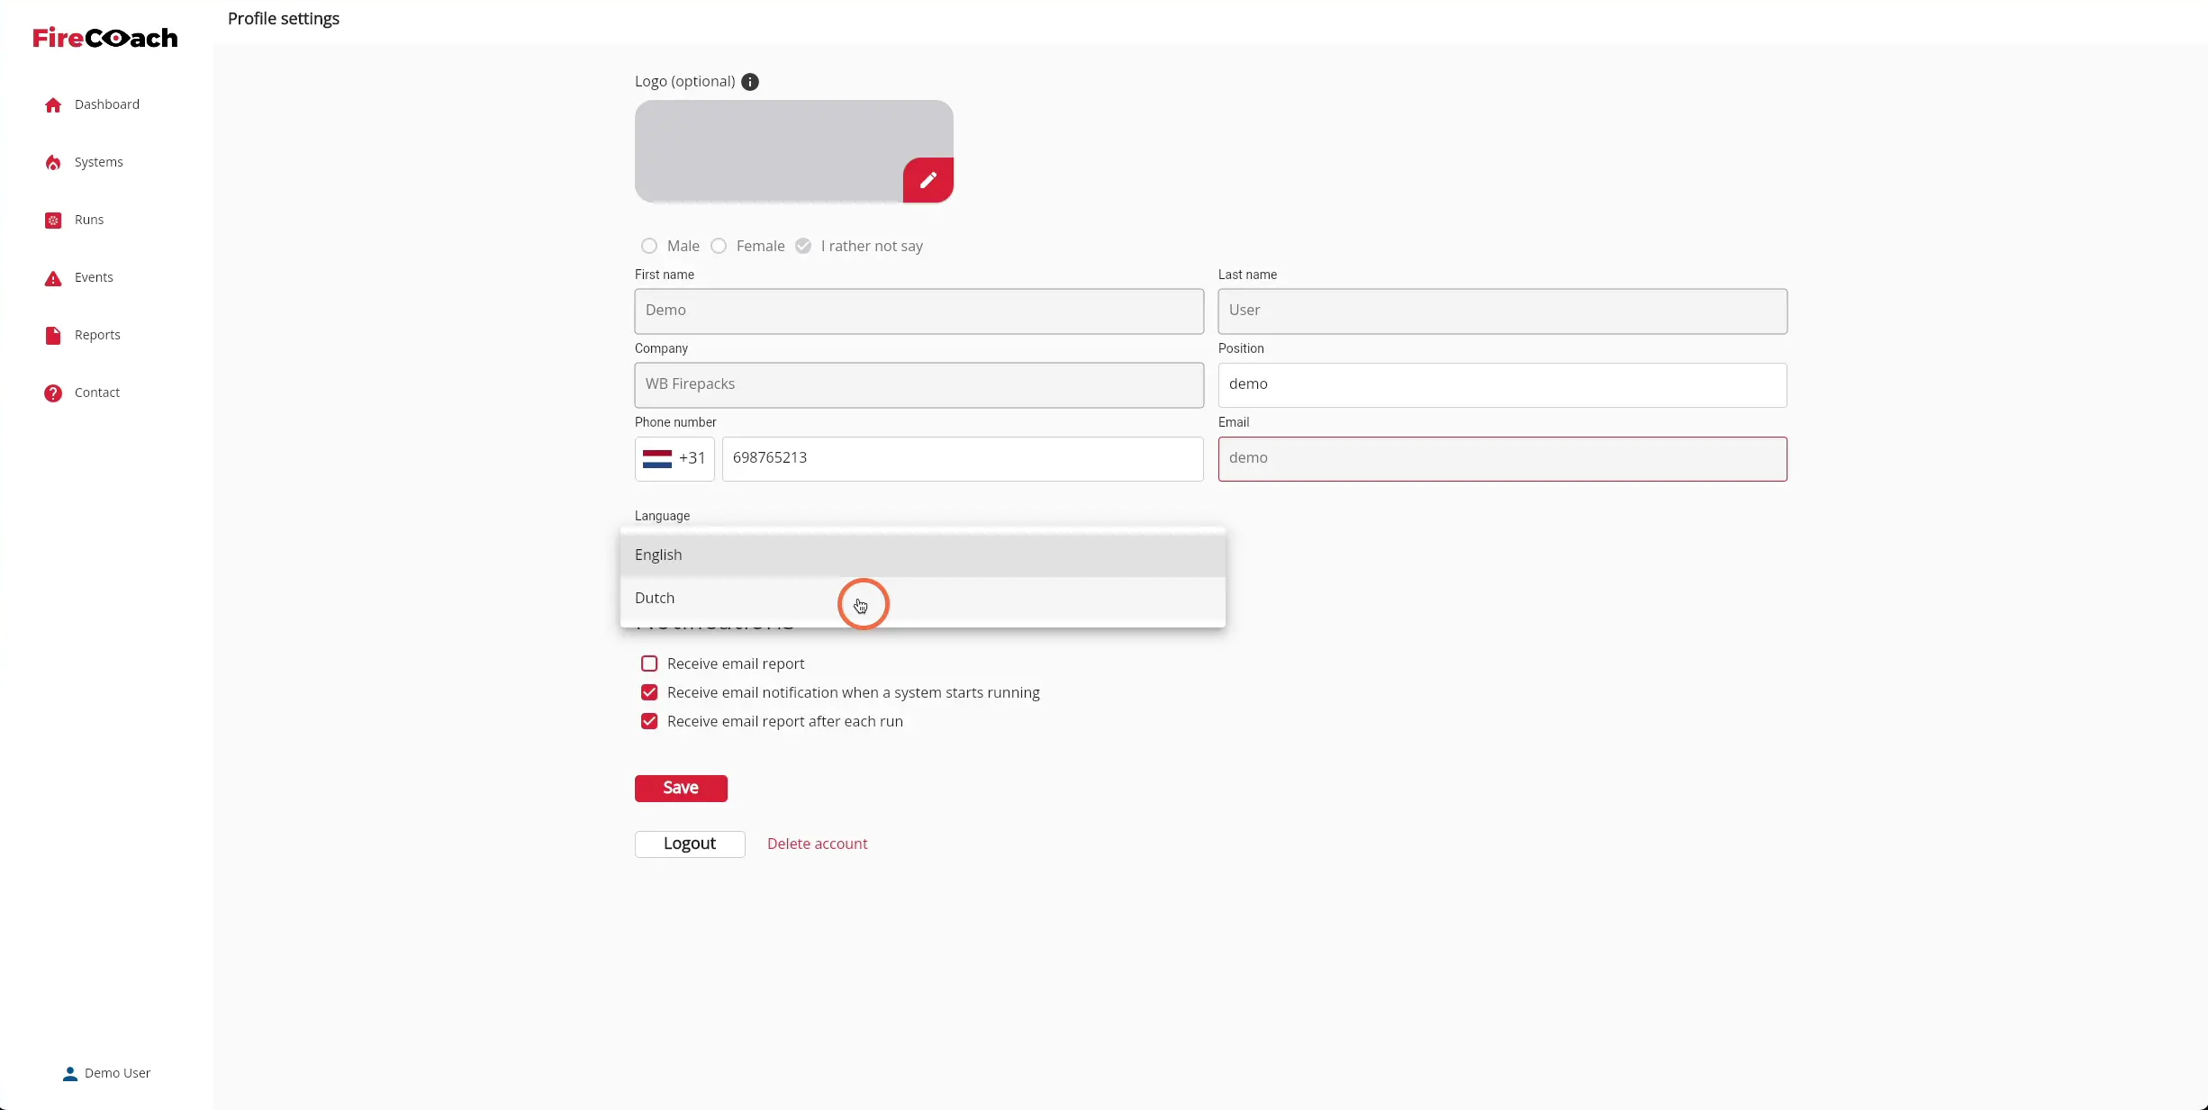Toggle notification when a system starts running

click(x=649, y=692)
